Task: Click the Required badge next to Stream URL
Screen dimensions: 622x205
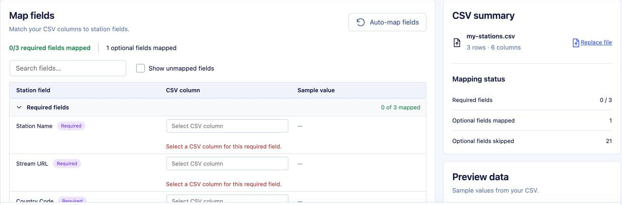Action: (x=67, y=164)
